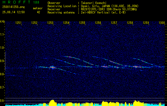Click the 1.0 kHz frequency label
Image resolution: width=167 pixels, height=106 pixels.
coord(2,48)
